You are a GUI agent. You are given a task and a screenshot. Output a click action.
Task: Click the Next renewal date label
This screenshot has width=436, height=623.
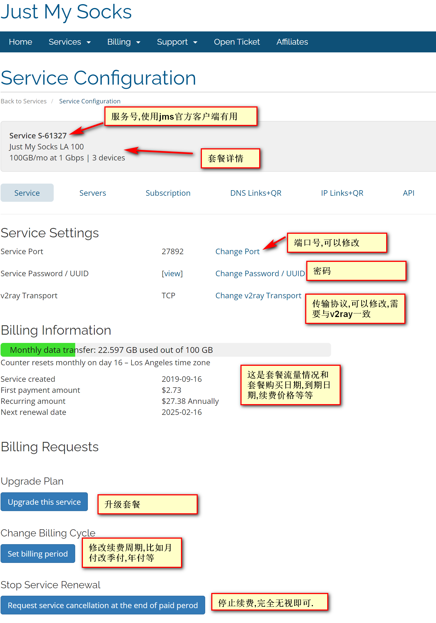click(34, 412)
